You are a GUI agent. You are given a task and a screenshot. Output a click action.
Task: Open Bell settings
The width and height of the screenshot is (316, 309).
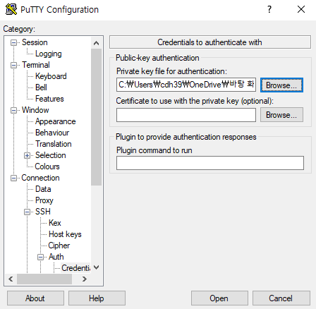click(x=41, y=87)
